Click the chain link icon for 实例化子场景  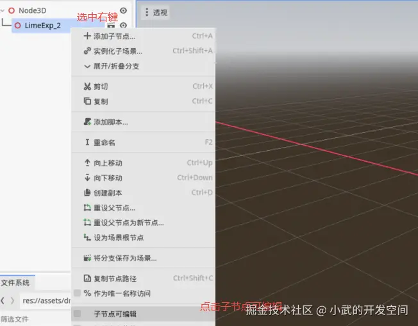pyautogui.click(x=87, y=51)
